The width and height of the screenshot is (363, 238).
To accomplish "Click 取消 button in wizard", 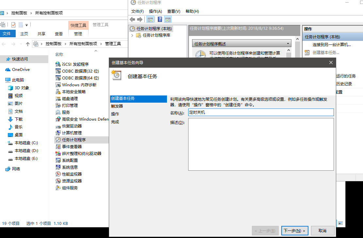I will [322, 230].
